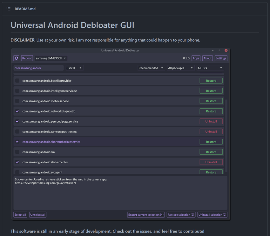
Task: Restore the com.samsung.android.sm package
Action: [211, 152]
